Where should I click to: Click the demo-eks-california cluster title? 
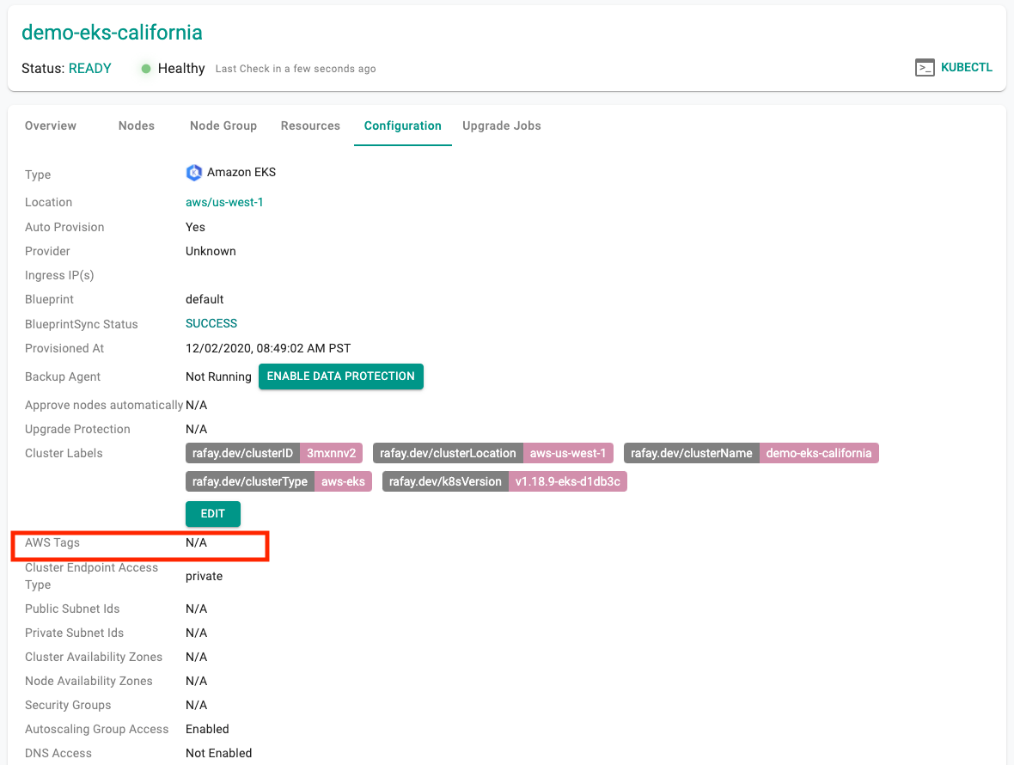112,33
